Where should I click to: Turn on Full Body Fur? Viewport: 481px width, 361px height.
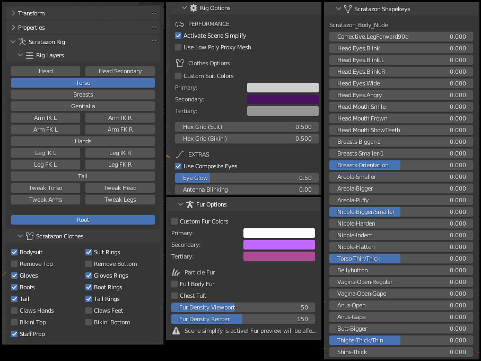(174, 284)
